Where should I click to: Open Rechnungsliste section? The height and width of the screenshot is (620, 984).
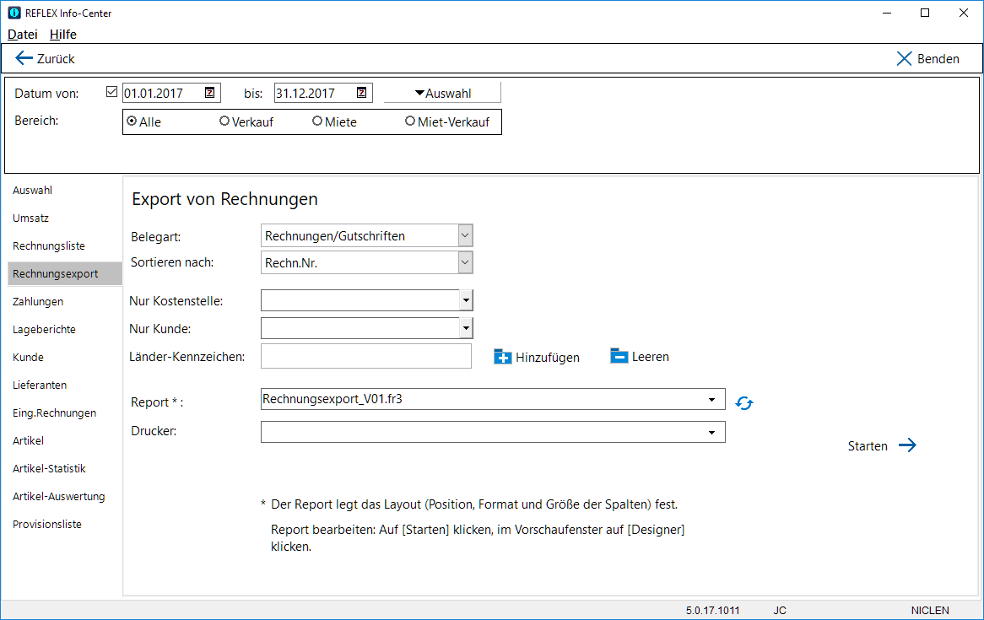click(49, 246)
